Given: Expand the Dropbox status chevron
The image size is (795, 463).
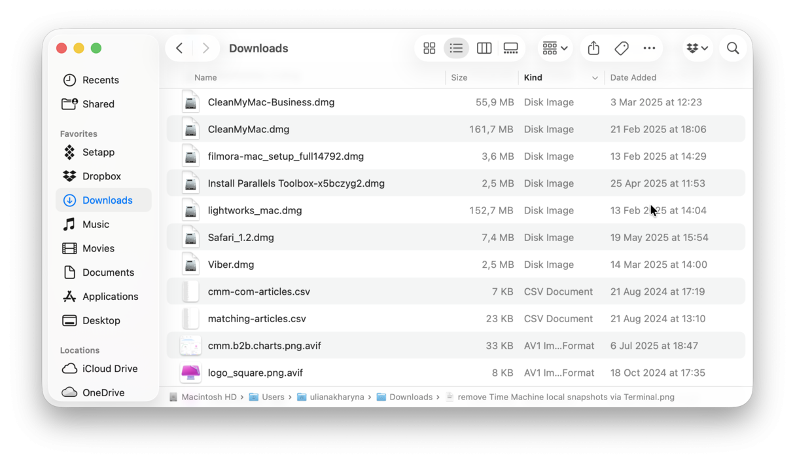Looking at the screenshot, I should pos(705,48).
